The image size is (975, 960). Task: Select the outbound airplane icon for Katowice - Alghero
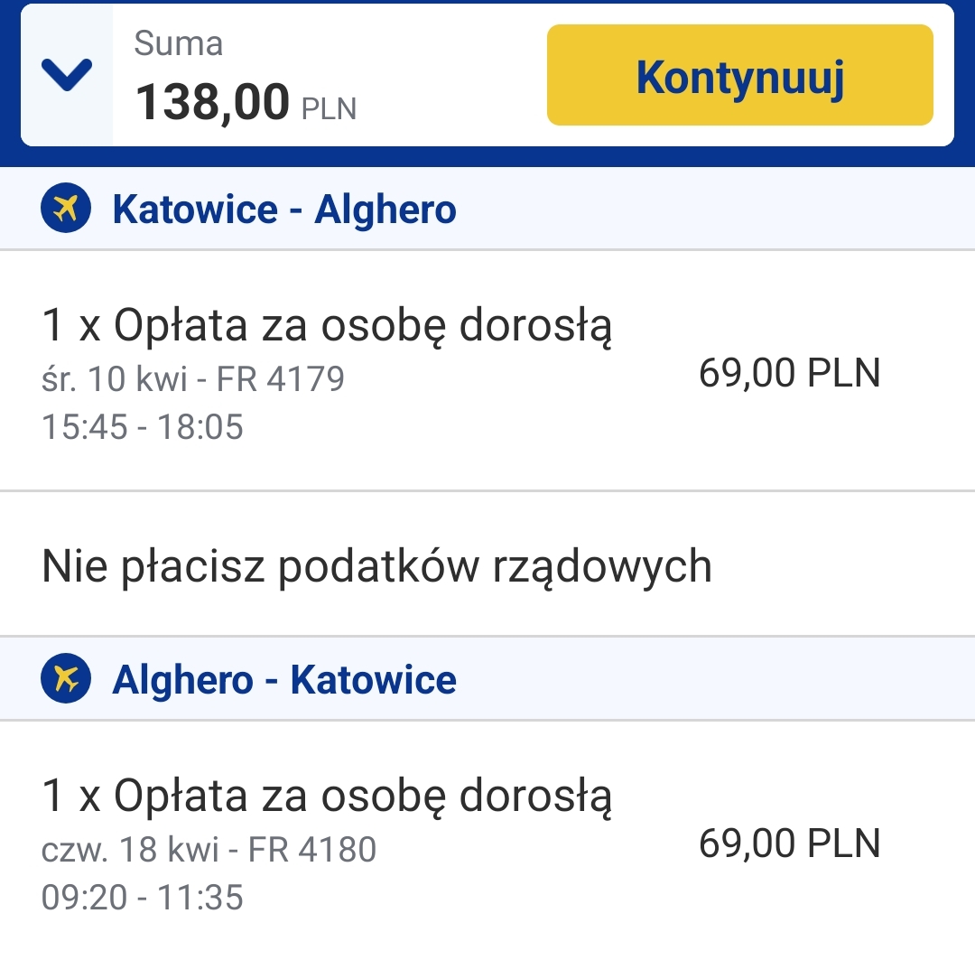(66, 208)
